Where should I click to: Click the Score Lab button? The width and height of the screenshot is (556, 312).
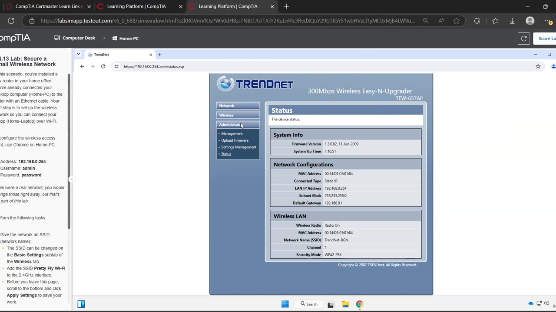click(545, 39)
